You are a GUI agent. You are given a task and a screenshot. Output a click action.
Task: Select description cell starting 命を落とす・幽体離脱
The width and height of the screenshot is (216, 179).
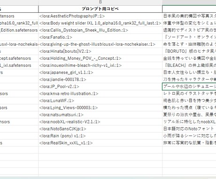[x=189, y=44]
